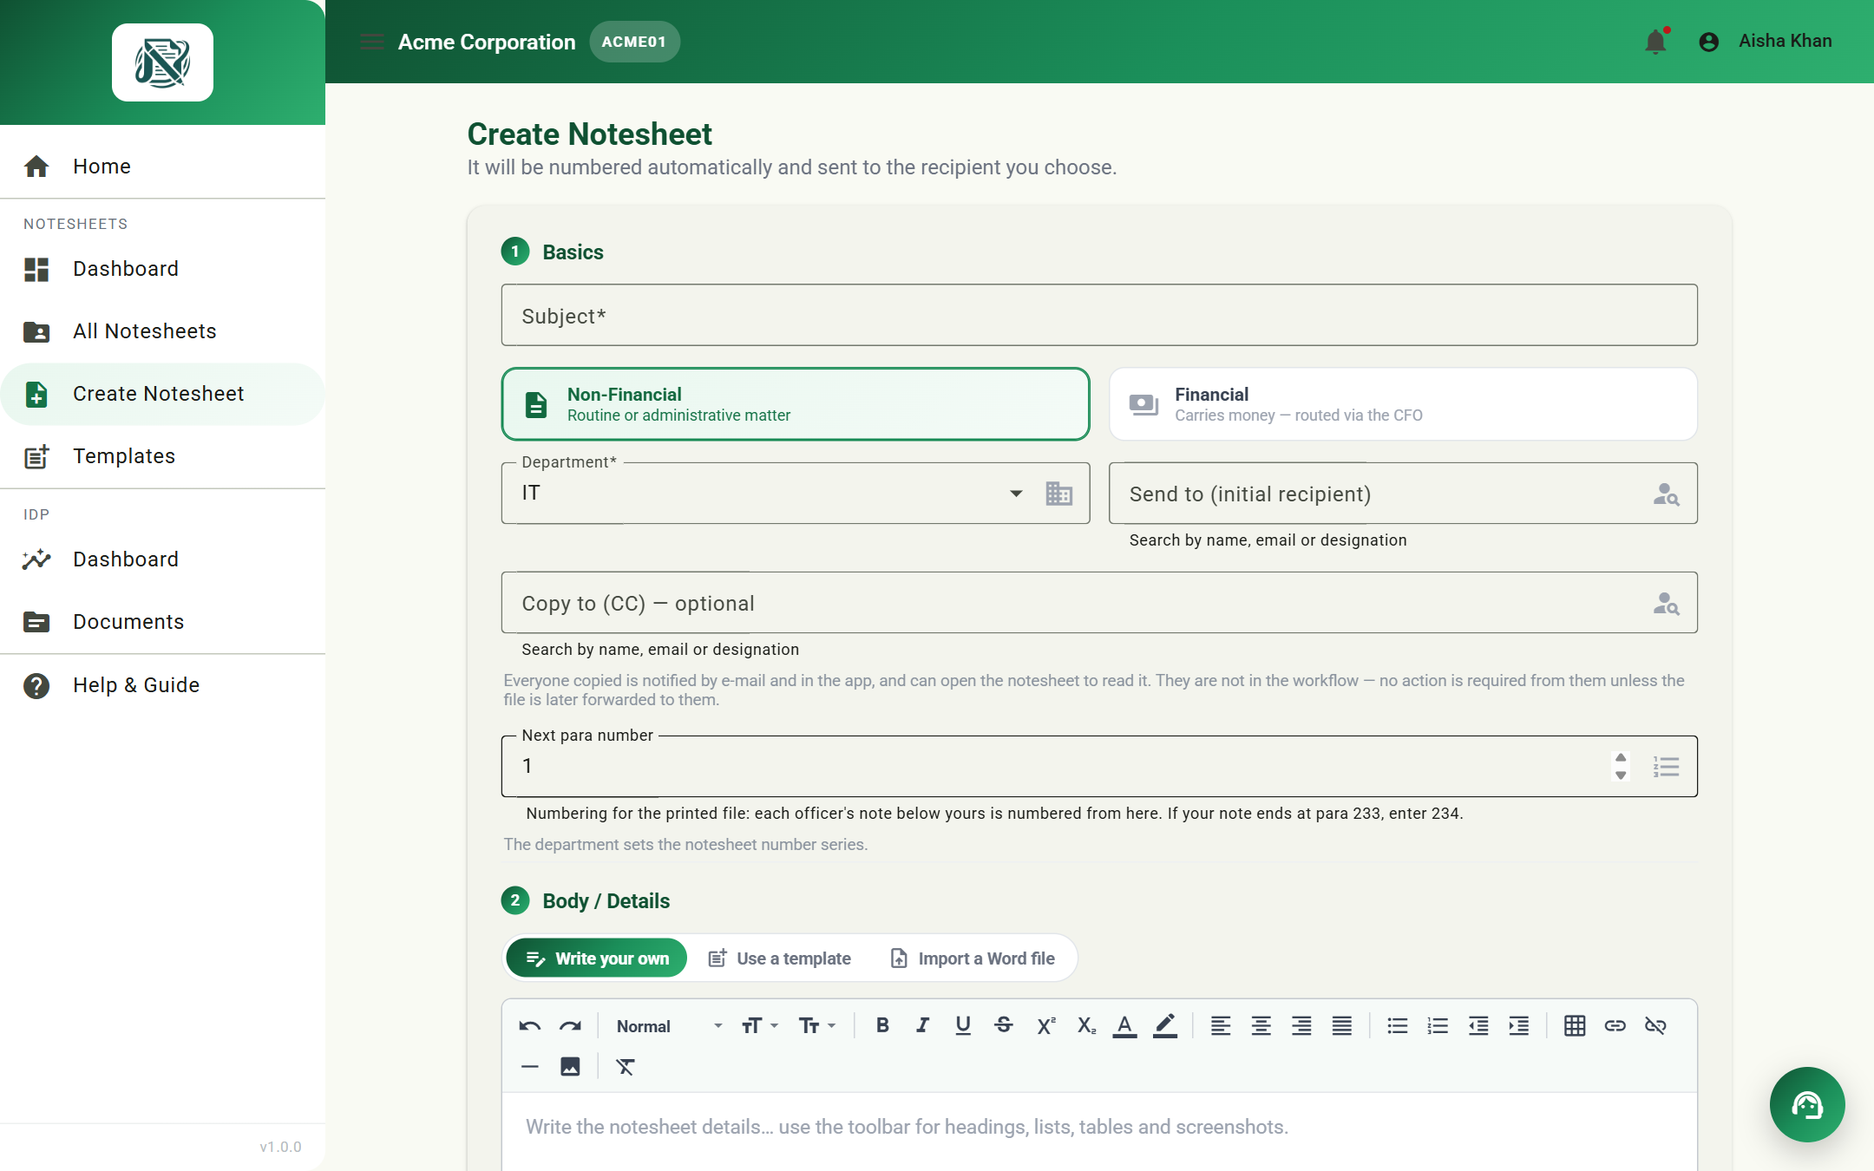Toggle bold formatting
This screenshot has width=1874, height=1171.
point(882,1025)
